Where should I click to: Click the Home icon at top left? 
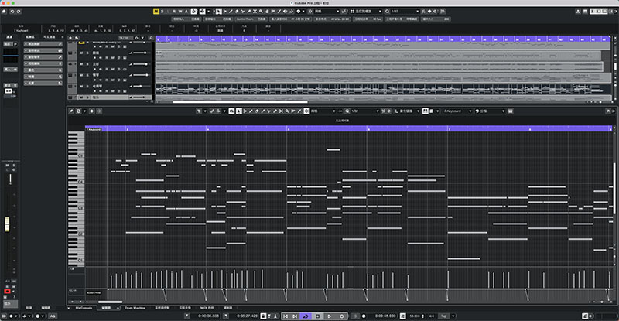pyautogui.click(x=4, y=12)
